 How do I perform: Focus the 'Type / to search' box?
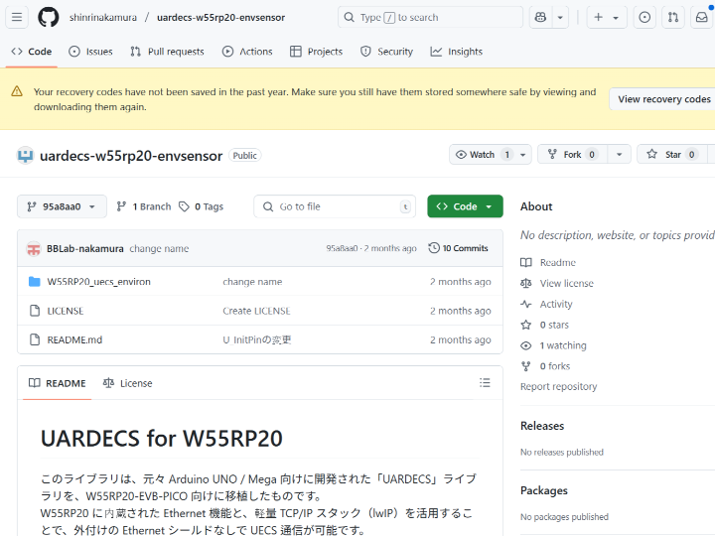tap(430, 17)
